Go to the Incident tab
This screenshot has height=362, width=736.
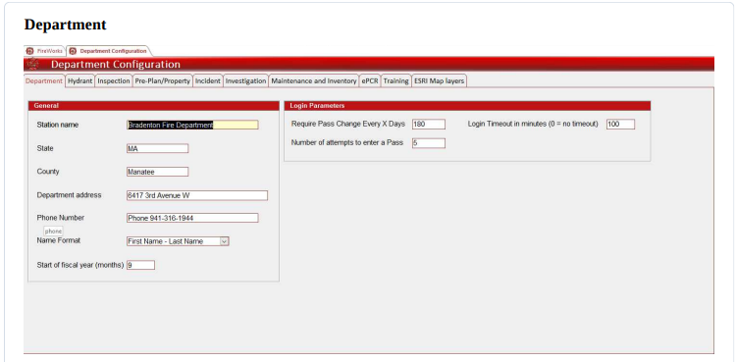coord(208,81)
